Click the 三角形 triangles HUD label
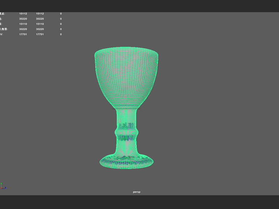Image resolution: width=279 pixels, height=209 pixels. click(x=3, y=29)
